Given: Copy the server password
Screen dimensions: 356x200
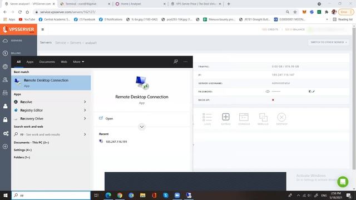Looking at the screenshot, I should pos(310,91).
